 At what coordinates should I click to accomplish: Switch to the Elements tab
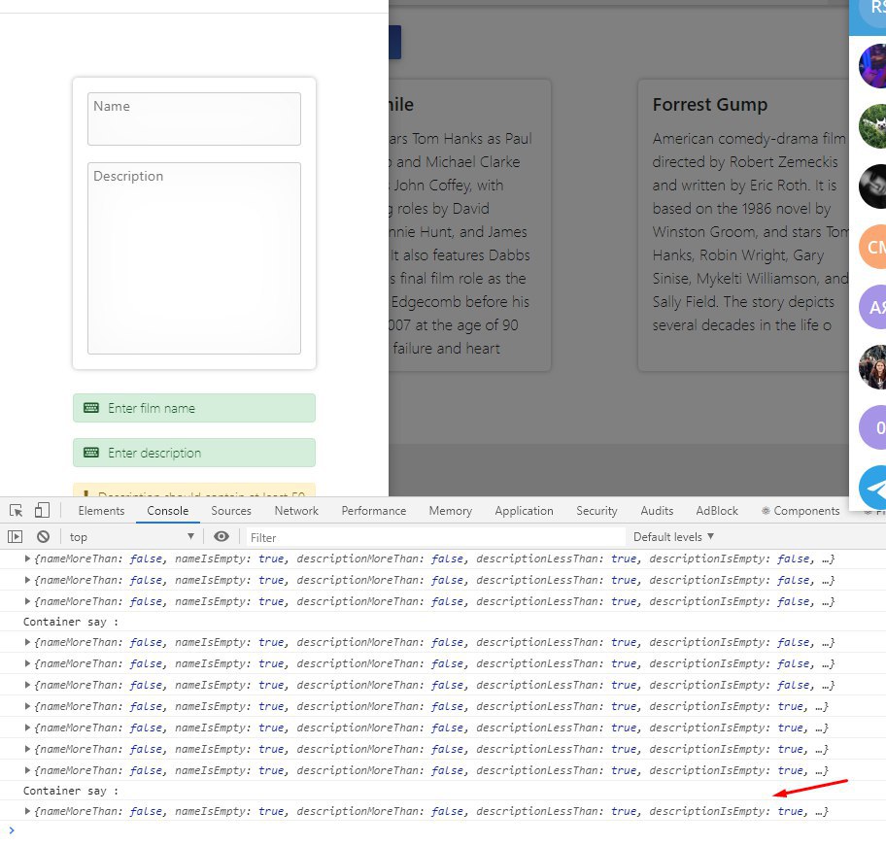[x=101, y=511]
